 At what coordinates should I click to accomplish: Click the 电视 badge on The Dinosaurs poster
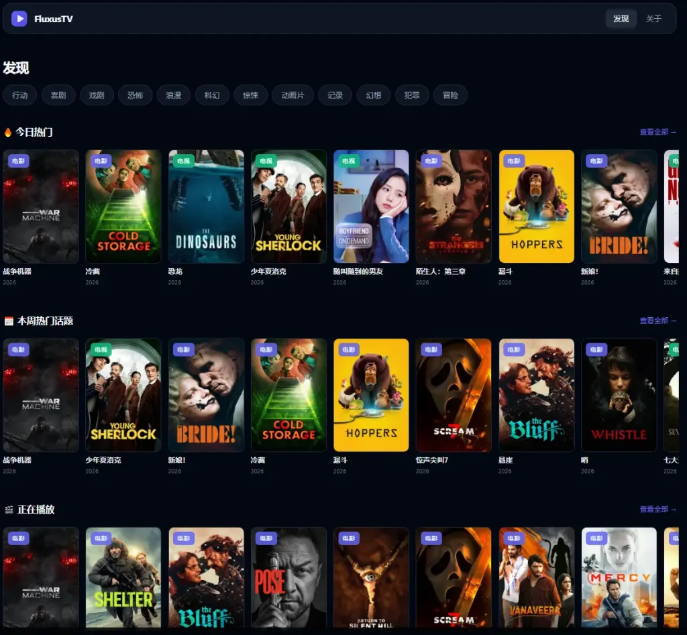click(x=183, y=161)
